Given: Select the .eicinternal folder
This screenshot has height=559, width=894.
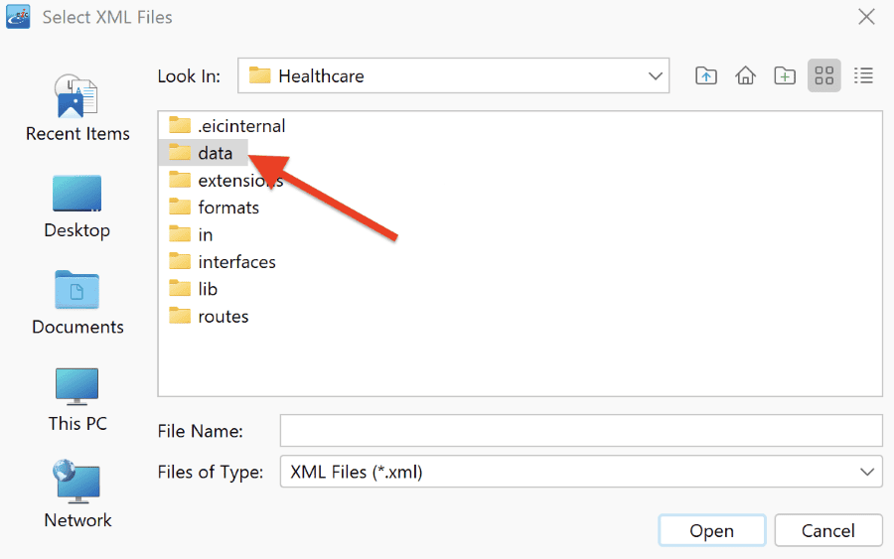Looking at the screenshot, I should pyautogui.click(x=226, y=125).
